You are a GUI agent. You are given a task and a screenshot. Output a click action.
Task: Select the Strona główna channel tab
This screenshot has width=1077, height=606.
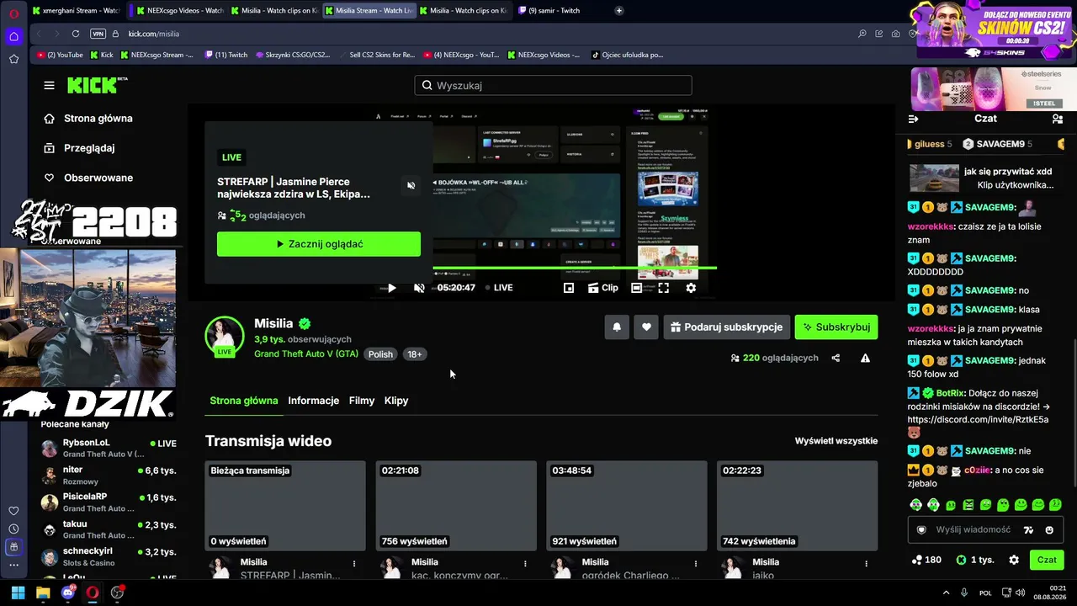[244, 401]
